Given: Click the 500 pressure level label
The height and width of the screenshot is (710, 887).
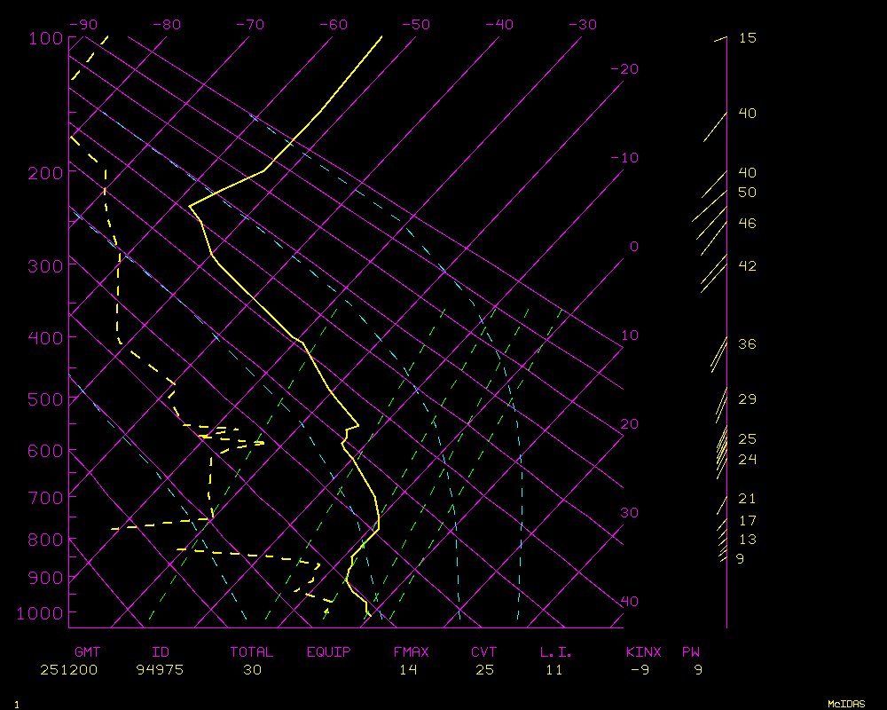Looking at the screenshot, I should (x=44, y=399).
